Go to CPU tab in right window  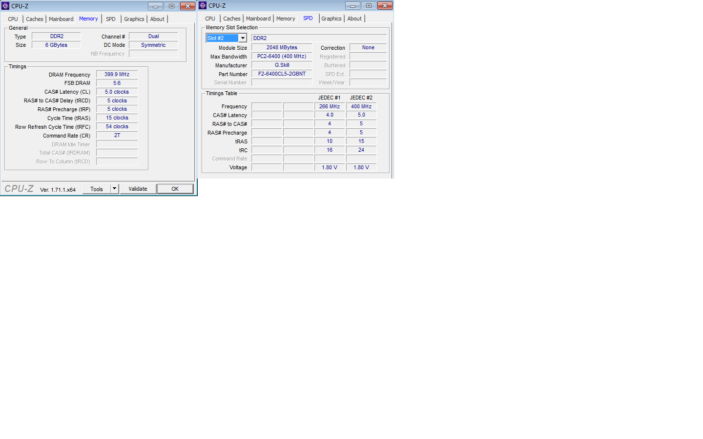(x=210, y=19)
